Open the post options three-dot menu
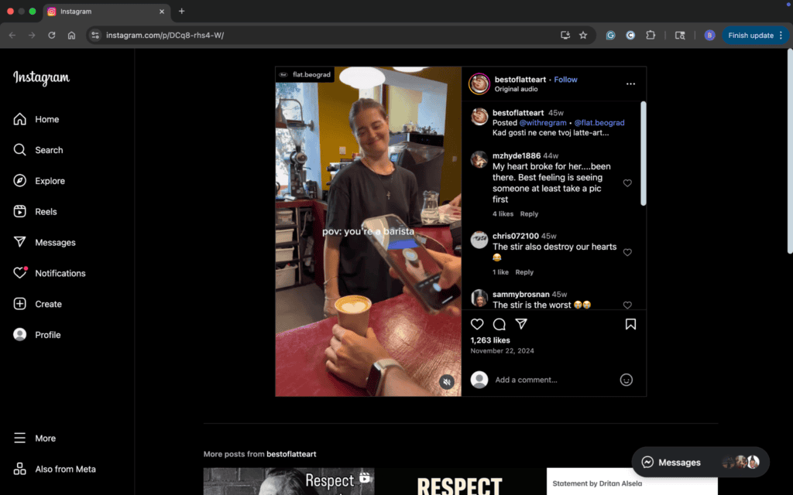Screen dimensions: 793x495 tap(630, 84)
